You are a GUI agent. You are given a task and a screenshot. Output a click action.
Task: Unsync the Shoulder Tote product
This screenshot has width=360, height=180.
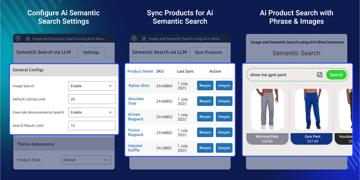(224, 101)
